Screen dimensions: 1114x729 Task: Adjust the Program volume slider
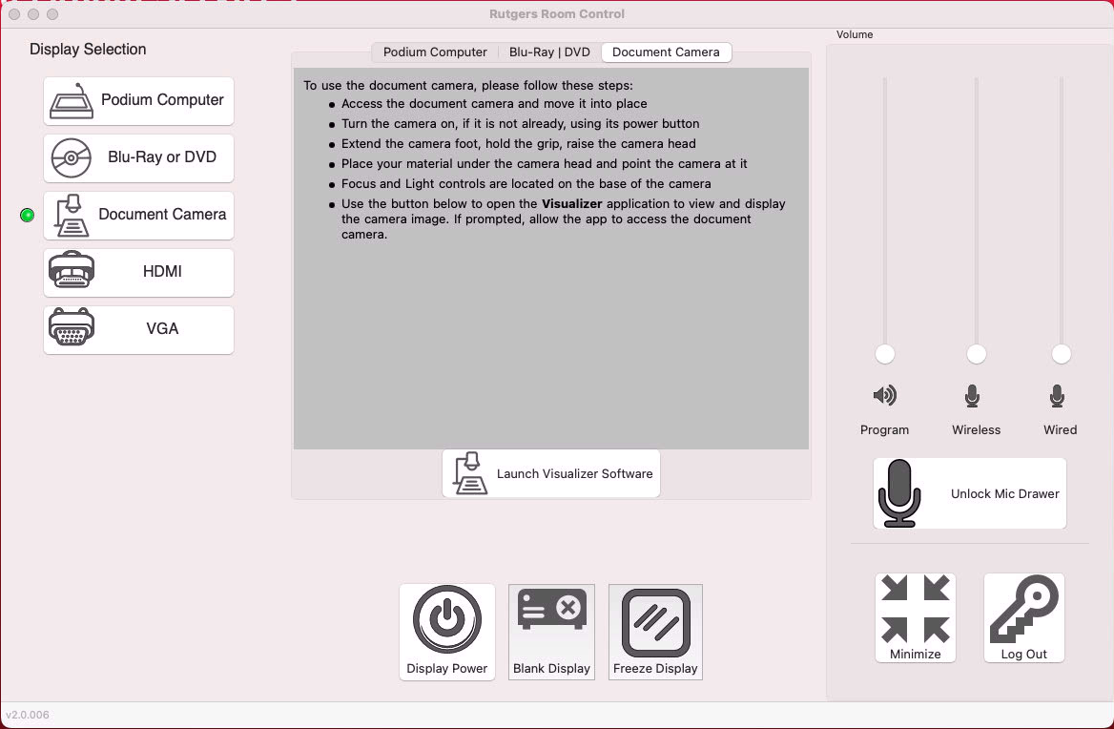click(x=884, y=354)
